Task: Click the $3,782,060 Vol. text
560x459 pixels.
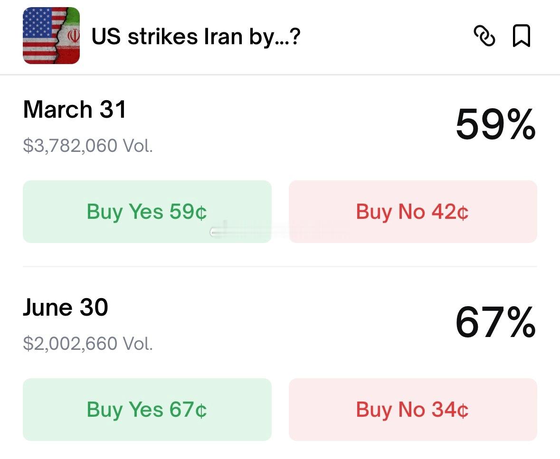Action: pyautogui.click(x=88, y=145)
